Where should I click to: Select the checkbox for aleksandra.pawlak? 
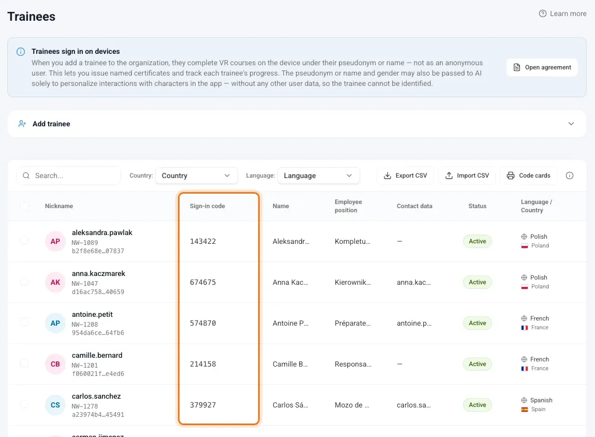click(24, 240)
